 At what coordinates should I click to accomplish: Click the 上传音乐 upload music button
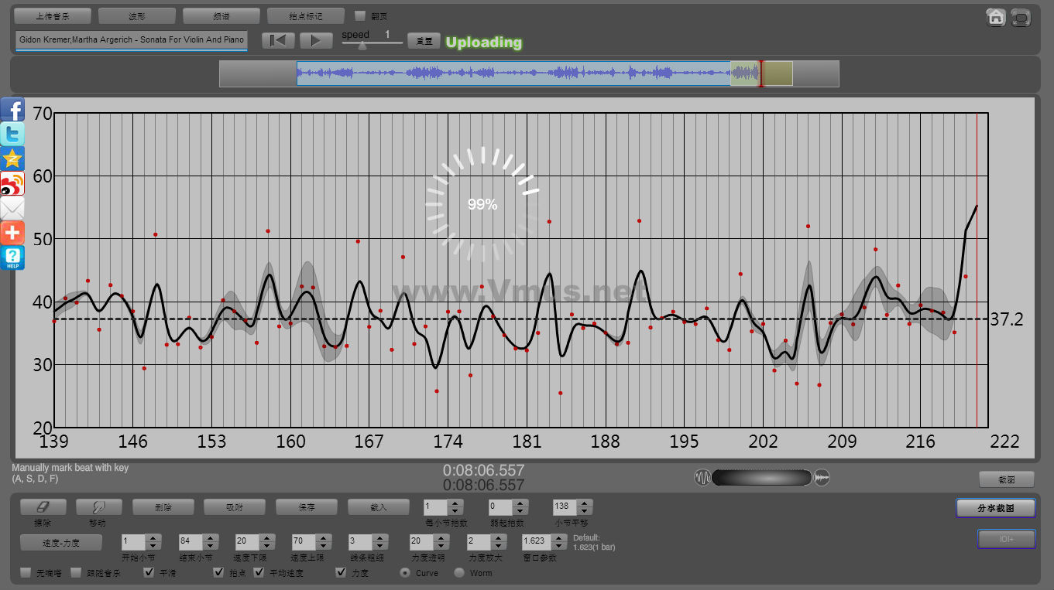pos(53,15)
